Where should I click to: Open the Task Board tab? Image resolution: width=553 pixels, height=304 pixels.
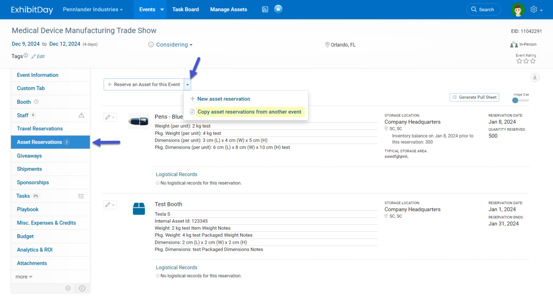pyautogui.click(x=185, y=9)
